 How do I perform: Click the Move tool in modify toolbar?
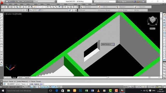click(x=164, y=28)
